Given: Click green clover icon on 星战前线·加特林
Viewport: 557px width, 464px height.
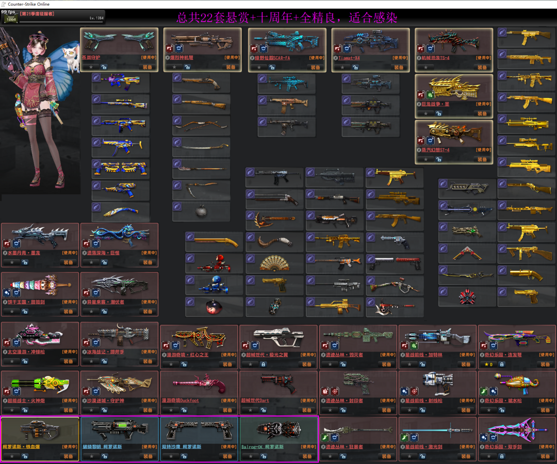Looking at the screenshot, I should (414, 345).
